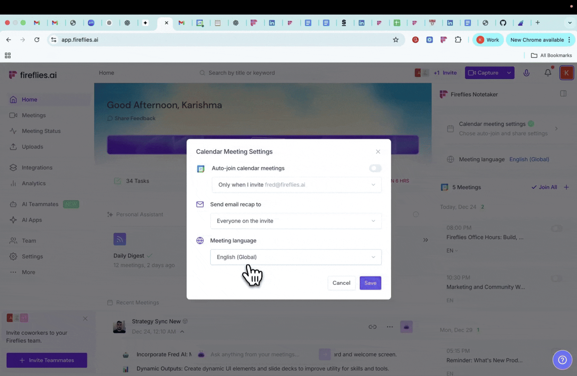The image size is (577, 376).
Task: Toggle auto-join for 10:30 PM meeting
Action: [x=557, y=278]
